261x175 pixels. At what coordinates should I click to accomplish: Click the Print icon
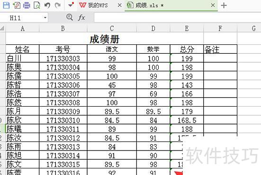point(27,6)
